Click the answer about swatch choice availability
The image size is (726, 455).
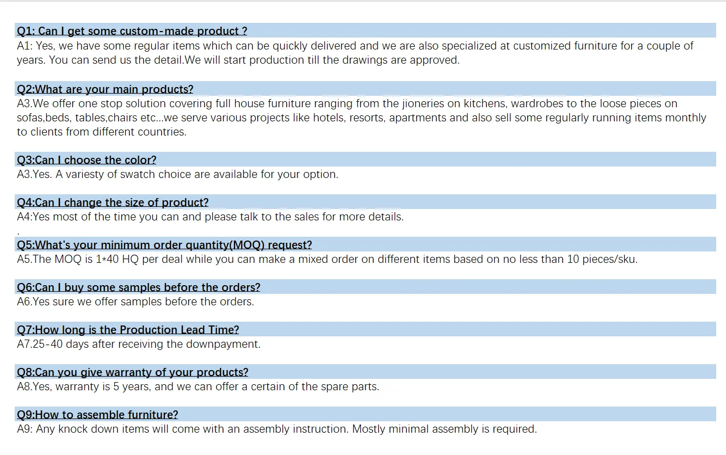177,174
